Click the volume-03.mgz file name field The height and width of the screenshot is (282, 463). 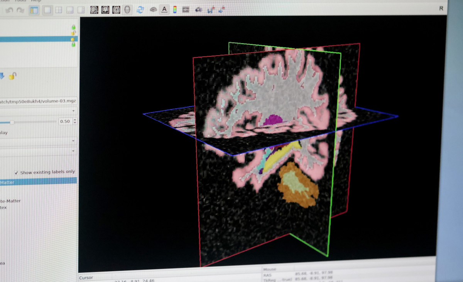coord(38,101)
